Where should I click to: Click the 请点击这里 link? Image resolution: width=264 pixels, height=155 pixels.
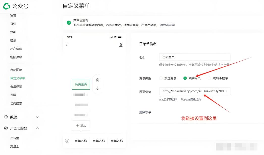click(167, 25)
